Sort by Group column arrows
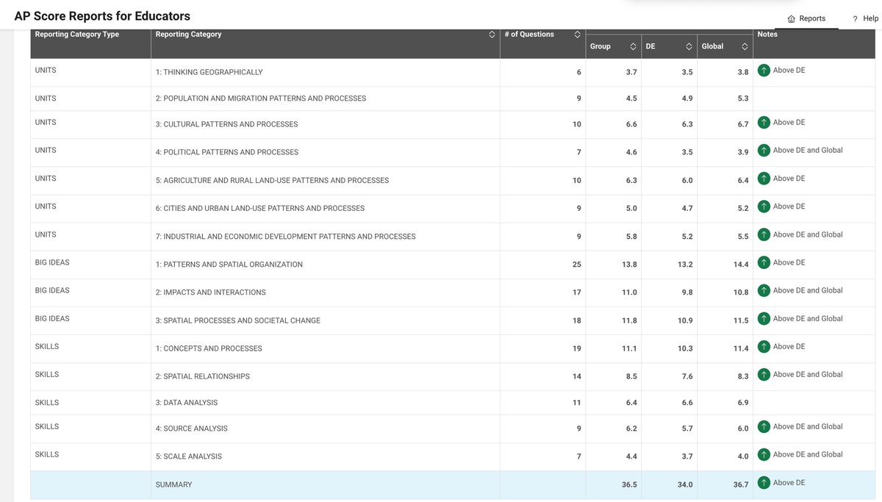This screenshot has width=882, height=502. pos(633,46)
